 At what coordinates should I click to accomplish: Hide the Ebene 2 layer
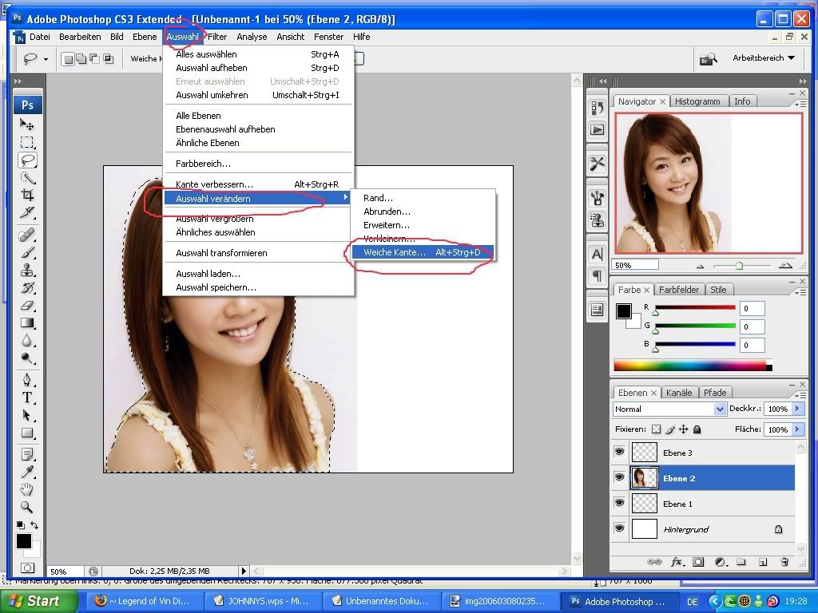tap(620, 477)
